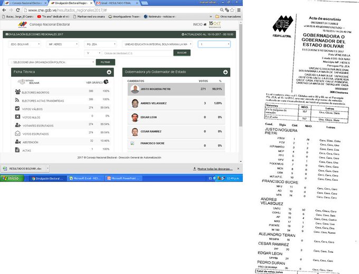This screenshot has height=274, width=359.
Task: Click the BUSCAR button
Action: click(182, 53)
